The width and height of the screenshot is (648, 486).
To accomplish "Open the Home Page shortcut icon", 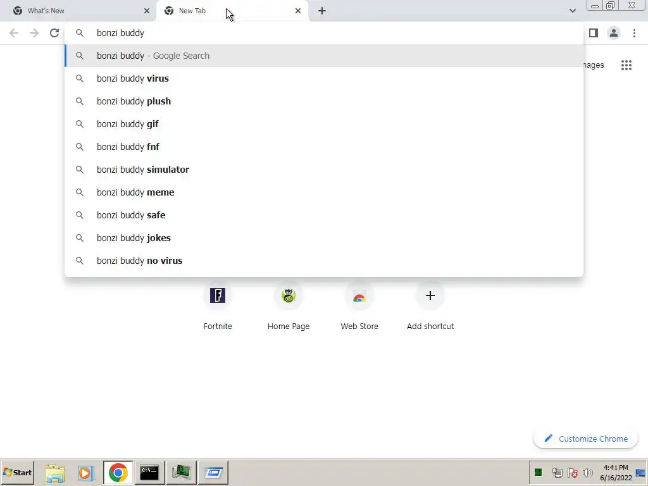I will [289, 296].
